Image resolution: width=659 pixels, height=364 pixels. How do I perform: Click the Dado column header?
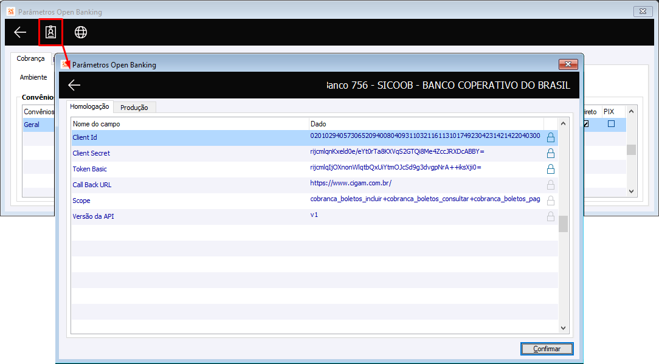coord(426,124)
